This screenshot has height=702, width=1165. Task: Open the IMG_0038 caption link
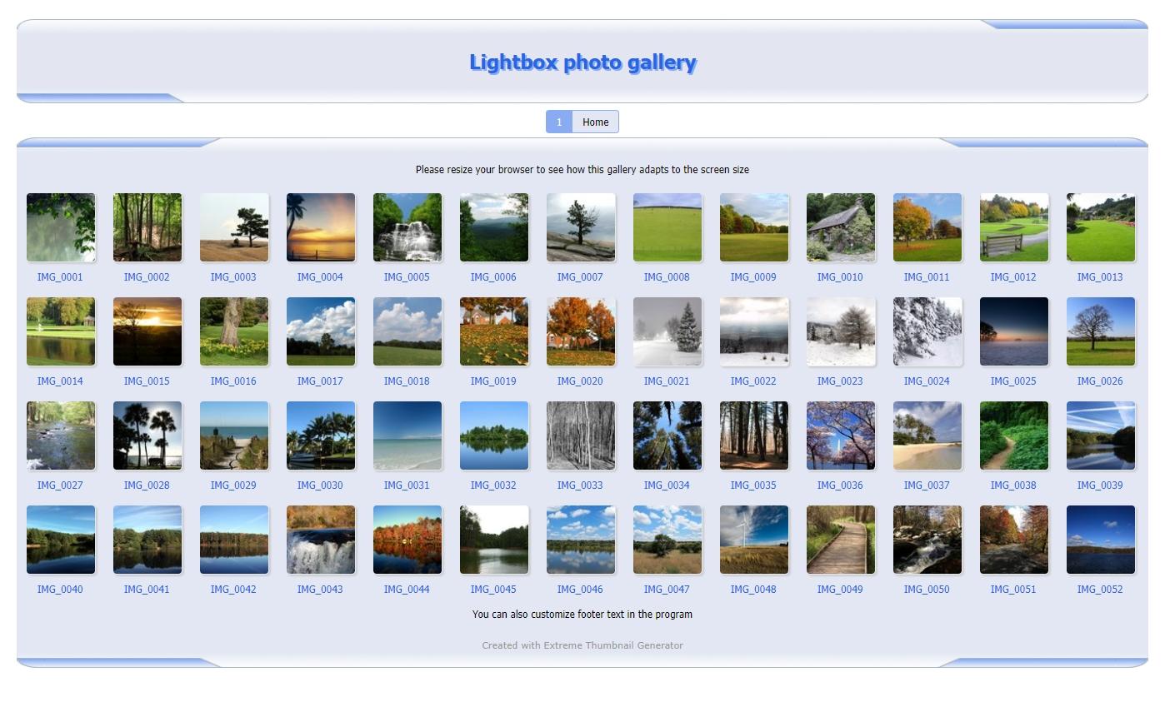point(1012,485)
